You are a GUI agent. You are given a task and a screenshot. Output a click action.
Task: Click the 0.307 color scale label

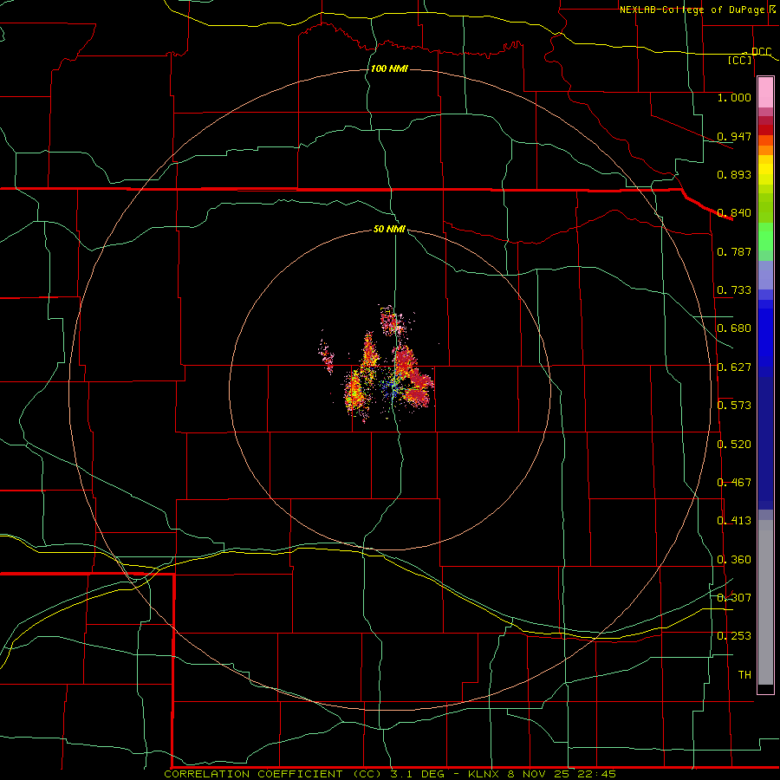(734, 598)
